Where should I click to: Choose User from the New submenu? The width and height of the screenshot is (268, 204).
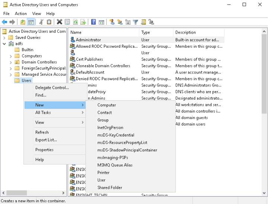click(x=101, y=180)
